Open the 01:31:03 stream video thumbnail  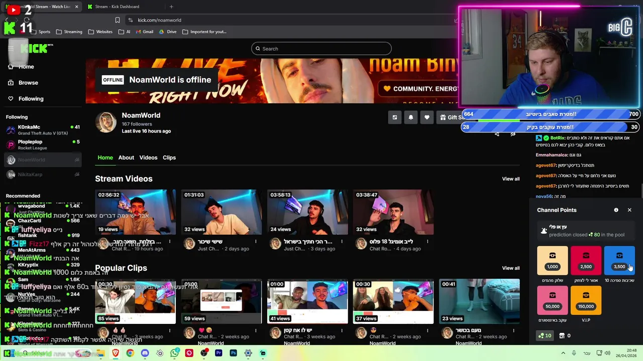point(222,212)
